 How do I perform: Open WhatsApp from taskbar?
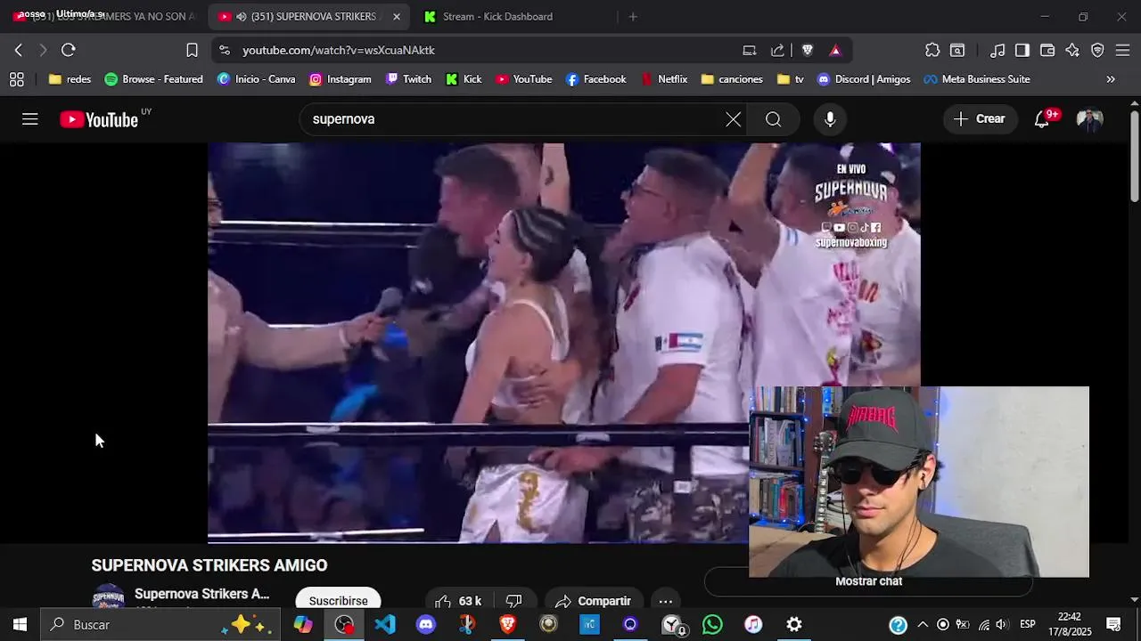pos(712,625)
